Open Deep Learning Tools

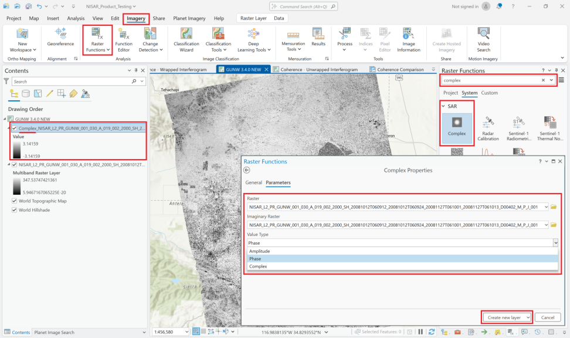[x=254, y=40]
